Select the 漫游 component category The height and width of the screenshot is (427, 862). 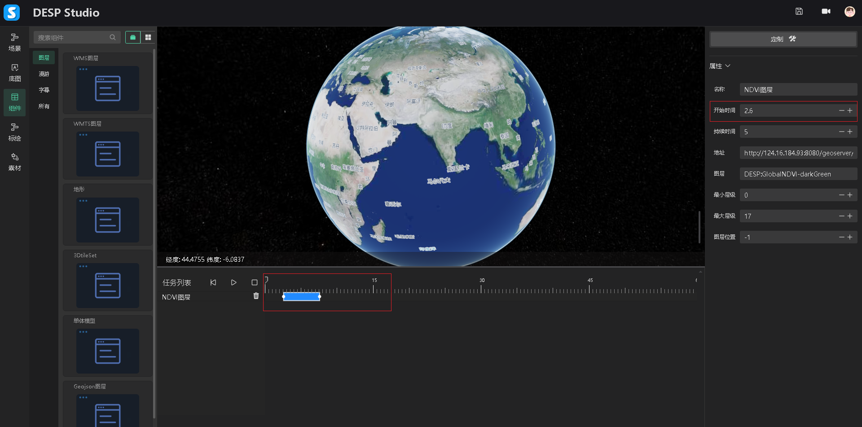(44, 74)
